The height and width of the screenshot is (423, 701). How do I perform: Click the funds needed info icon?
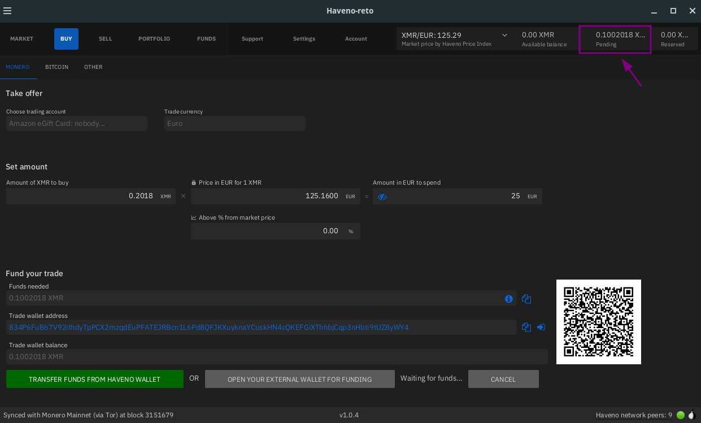click(508, 299)
